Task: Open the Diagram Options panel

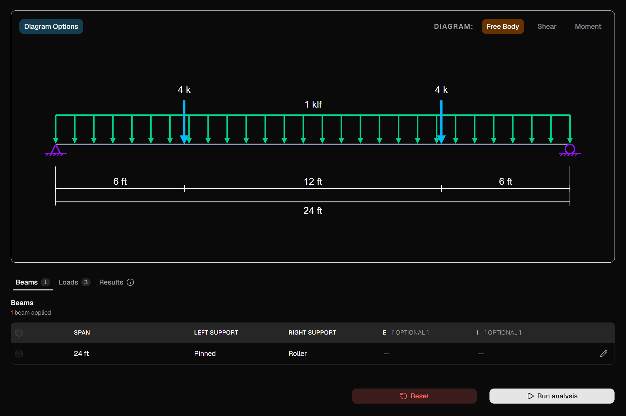Action: click(x=51, y=26)
